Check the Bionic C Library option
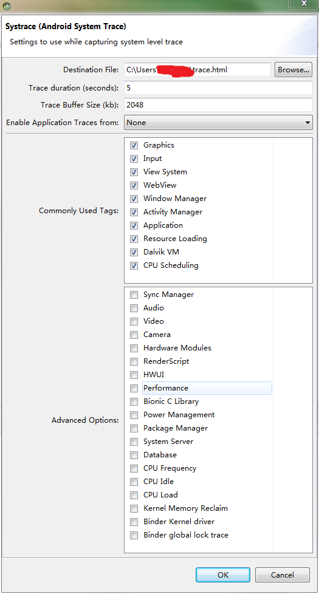 (134, 401)
